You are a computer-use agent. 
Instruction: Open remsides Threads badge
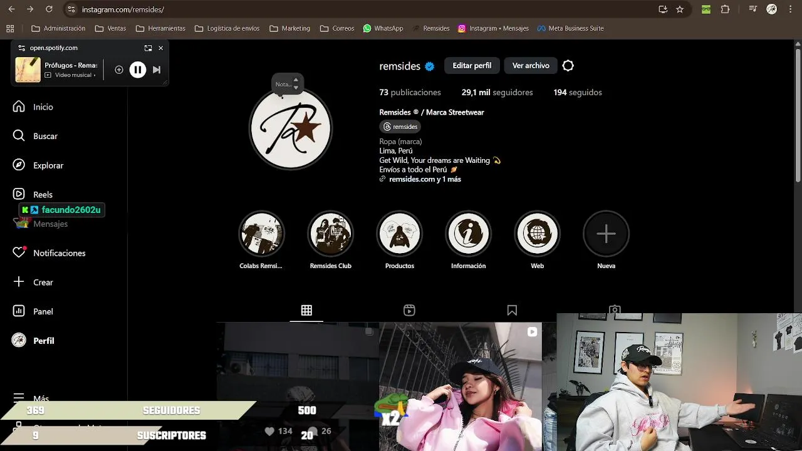(x=400, y=127)
